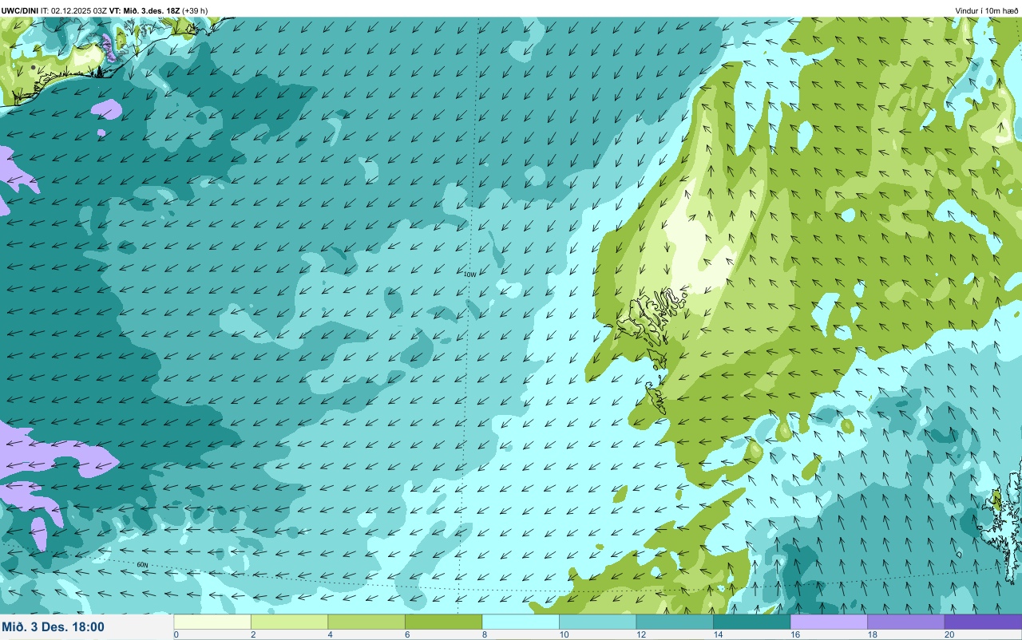Click the 'Vindur í 10m hæð' title text

click(x=986, y=11)
